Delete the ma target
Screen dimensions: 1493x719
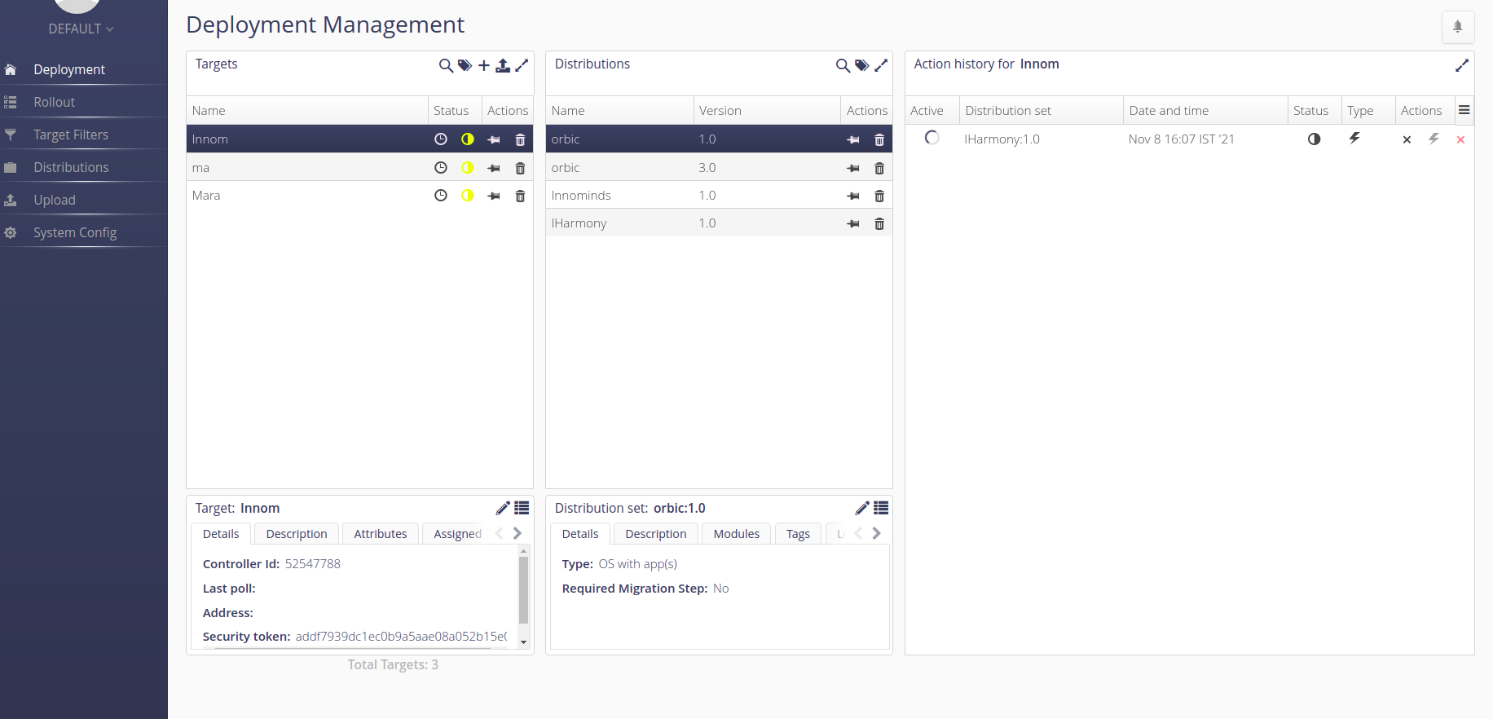520,168
